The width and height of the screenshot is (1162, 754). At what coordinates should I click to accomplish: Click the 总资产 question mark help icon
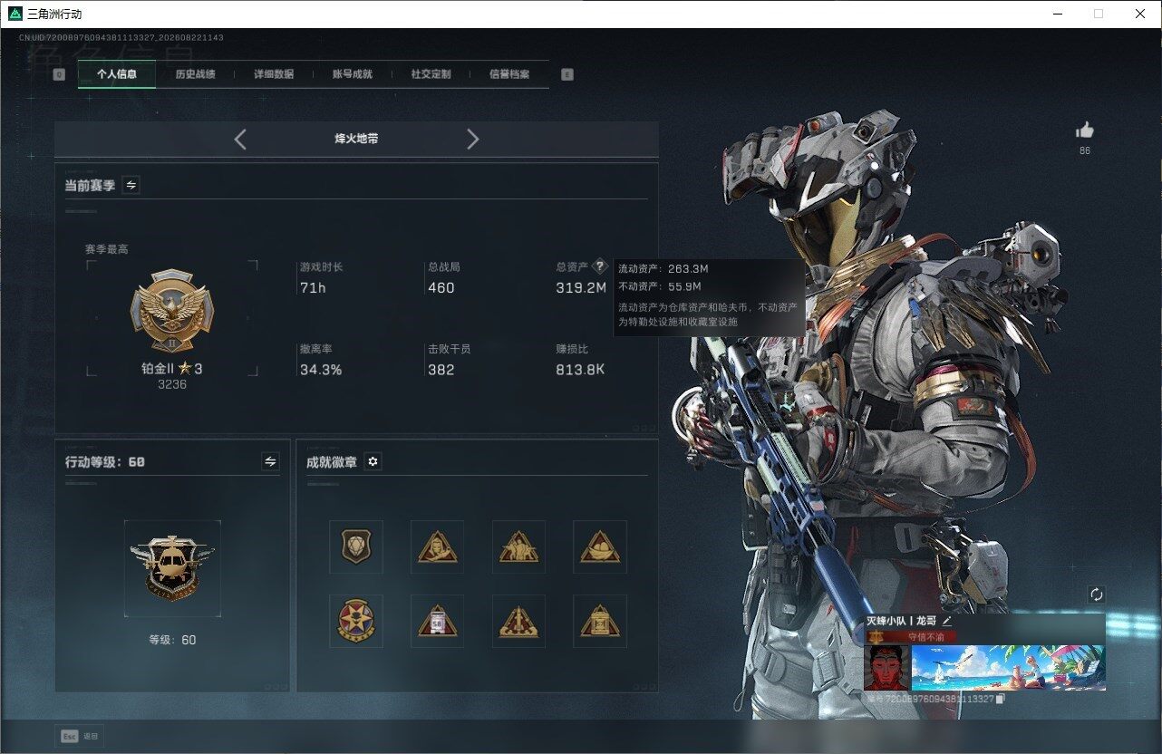599,267
